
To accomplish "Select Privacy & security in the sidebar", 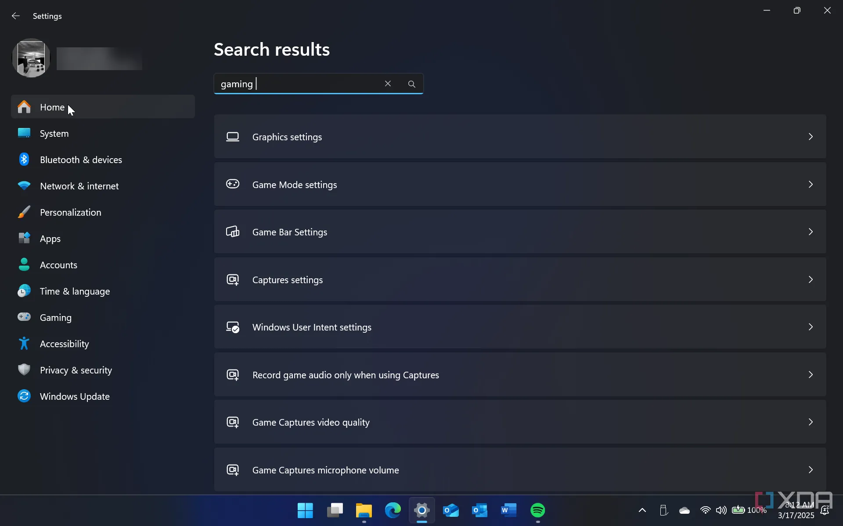I will tap(76, 370).
